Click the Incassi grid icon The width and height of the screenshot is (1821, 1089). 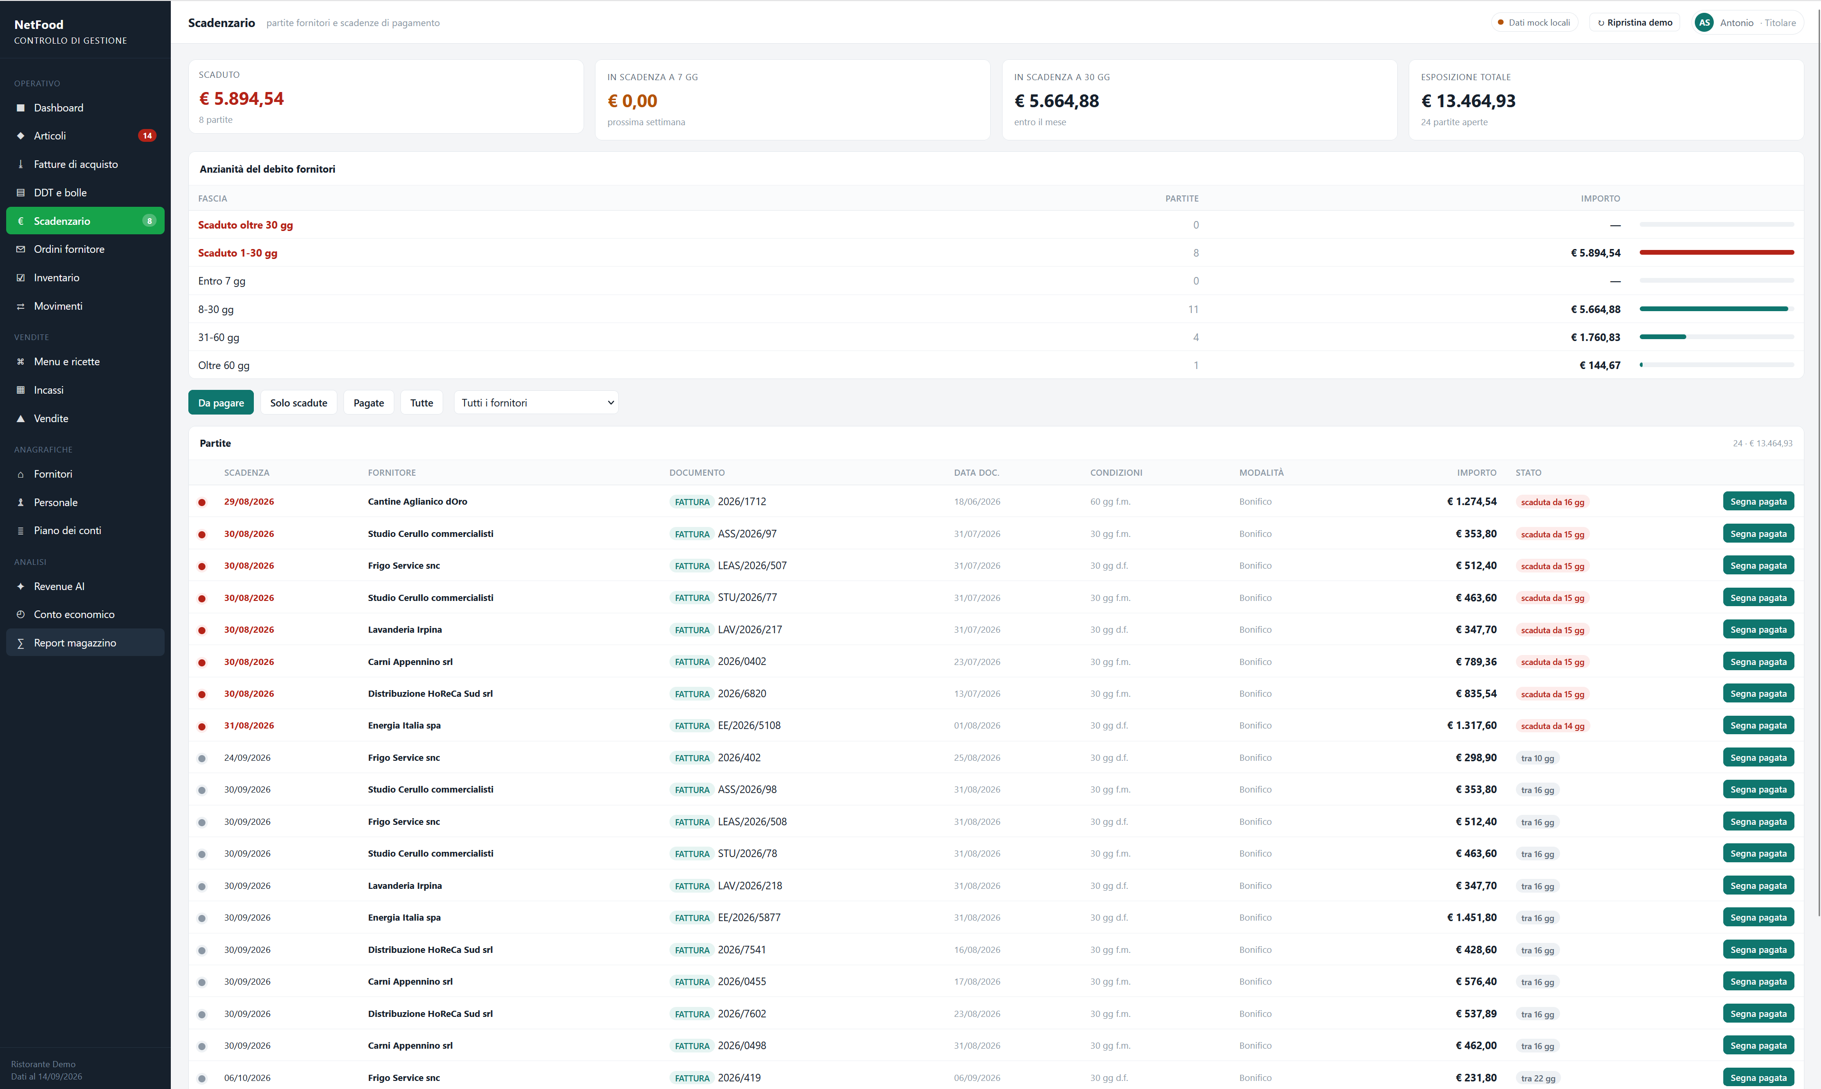20,390
